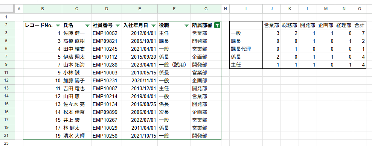The image size is (372, 147).
Task: Click employee number EMP10288
Action: point(107,65)
